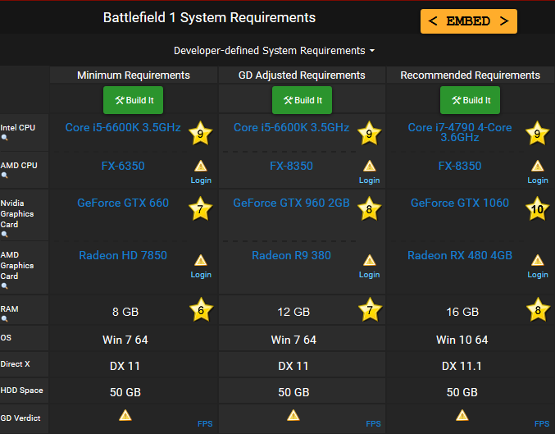Open the Radeon HD 7850 link
This screenshot has height=434, width=555.
[123, 255]
